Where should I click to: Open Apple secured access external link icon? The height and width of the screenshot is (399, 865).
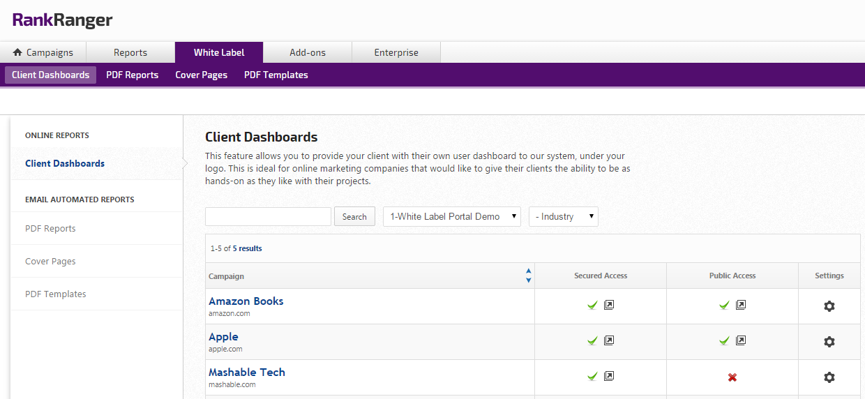(609, 340)
